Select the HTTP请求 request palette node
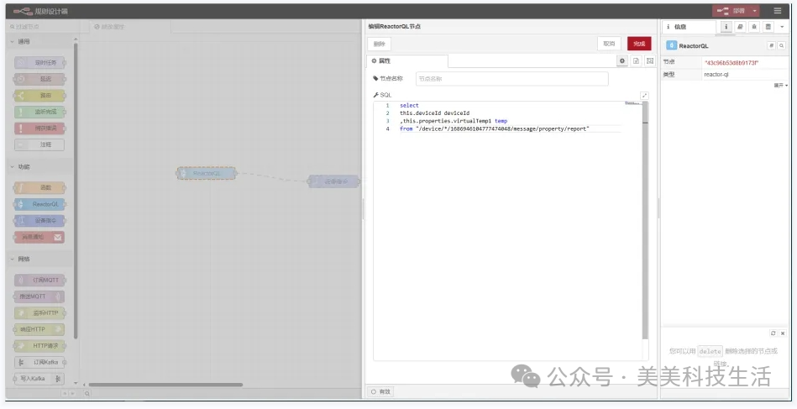Viewport: 797px width, 409px height. (x=39, y=345)
